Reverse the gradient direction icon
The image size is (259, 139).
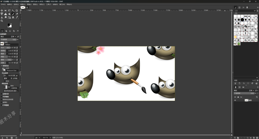coord(9,87)
